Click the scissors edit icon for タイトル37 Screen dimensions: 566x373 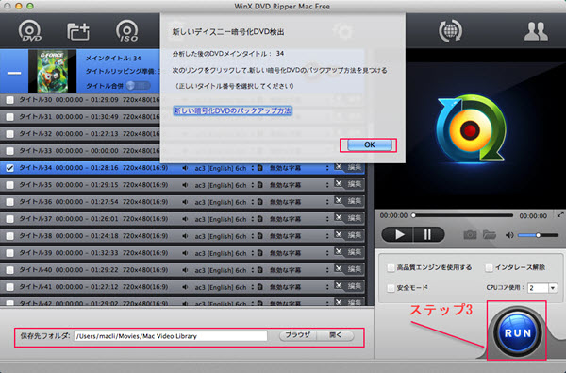pyautogui.click(x=339, y=217)
